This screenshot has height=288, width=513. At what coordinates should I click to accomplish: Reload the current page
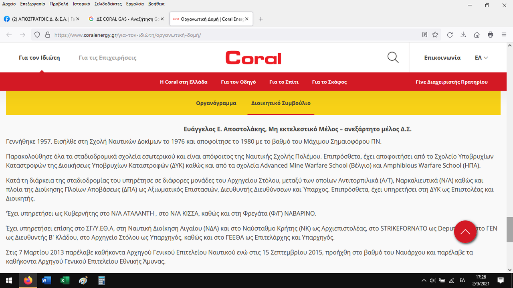[450, 35]
